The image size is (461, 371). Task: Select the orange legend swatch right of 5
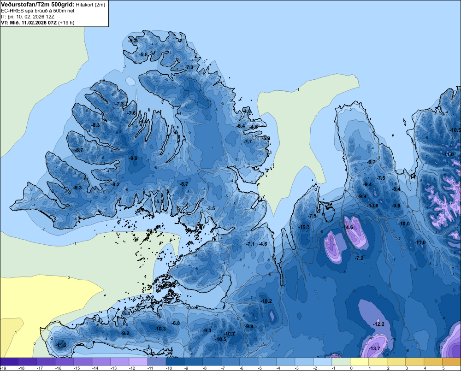(x=452, y=362)
